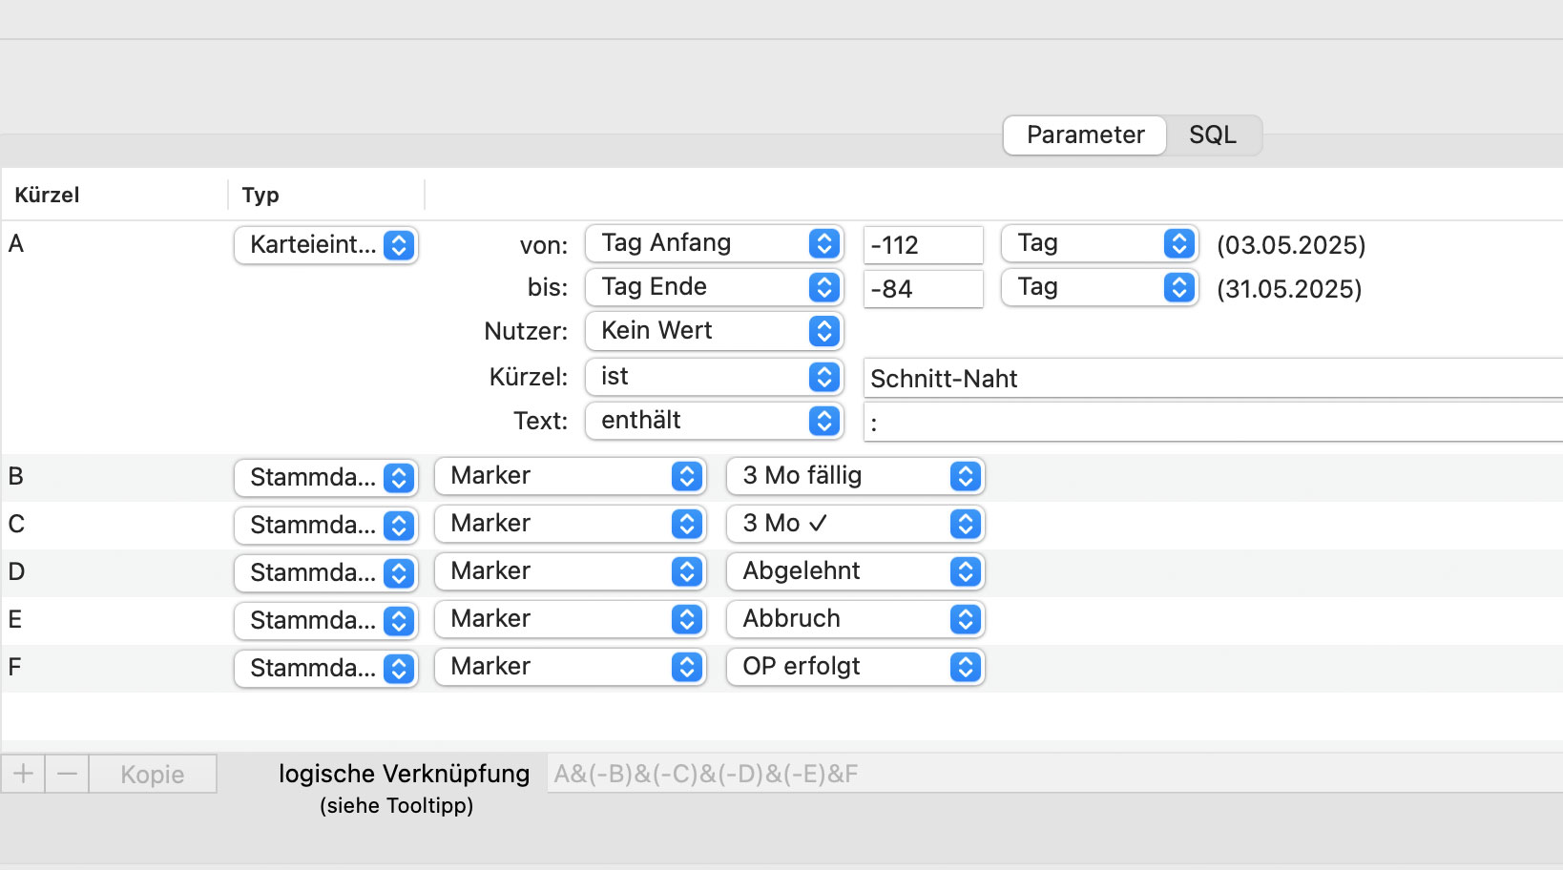Open the Karteieint... type dropdown in row A
This screenshot has height=870, width=1563.
[326, 245]
